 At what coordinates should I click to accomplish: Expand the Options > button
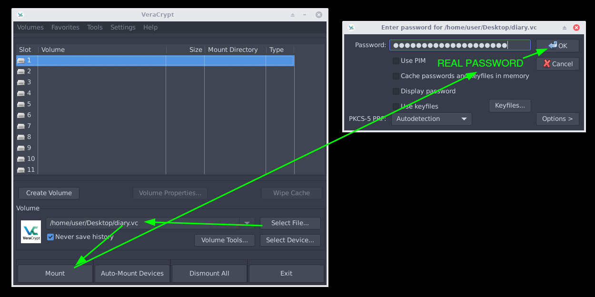click(557, 119)
